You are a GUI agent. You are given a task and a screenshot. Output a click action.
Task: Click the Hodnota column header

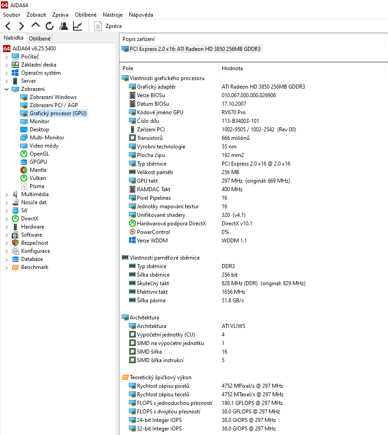click(232, 68)
